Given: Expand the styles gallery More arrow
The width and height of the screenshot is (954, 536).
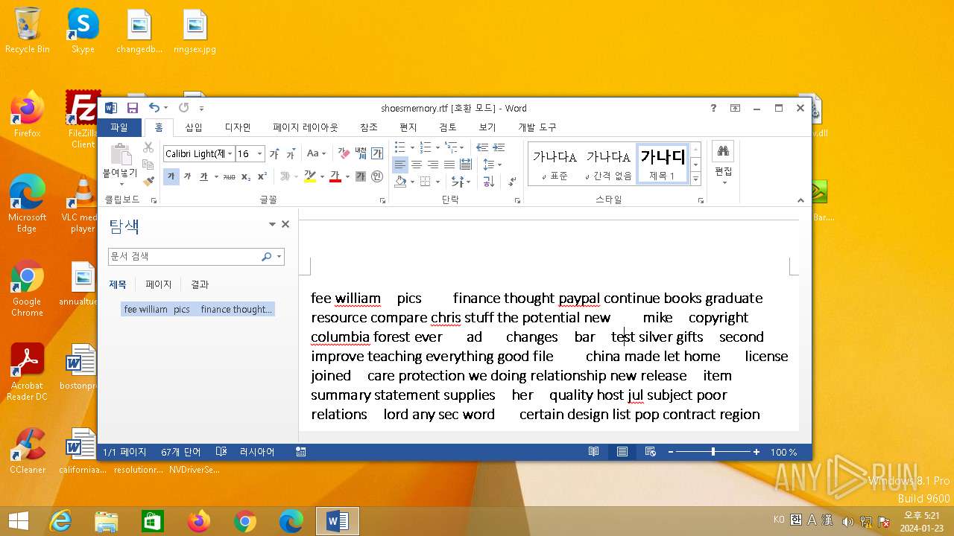Looking at the screenshot, I should [x=696, y=179].
